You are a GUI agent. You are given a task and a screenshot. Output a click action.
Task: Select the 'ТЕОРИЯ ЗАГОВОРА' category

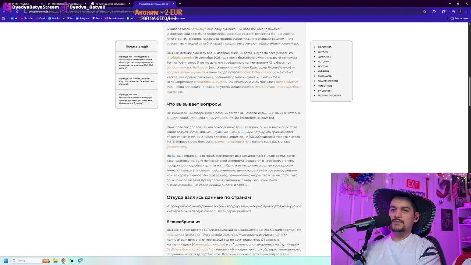(x=329, y=95)
